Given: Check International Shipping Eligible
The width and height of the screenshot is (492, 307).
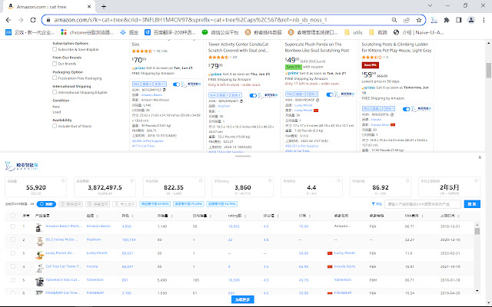Looking at the screenshot, I should pyautogui.click(x=55, y=92).
